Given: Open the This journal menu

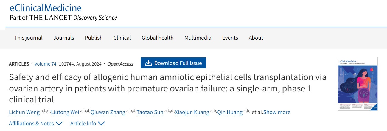Looking at the screenshot, I should 28,38.
